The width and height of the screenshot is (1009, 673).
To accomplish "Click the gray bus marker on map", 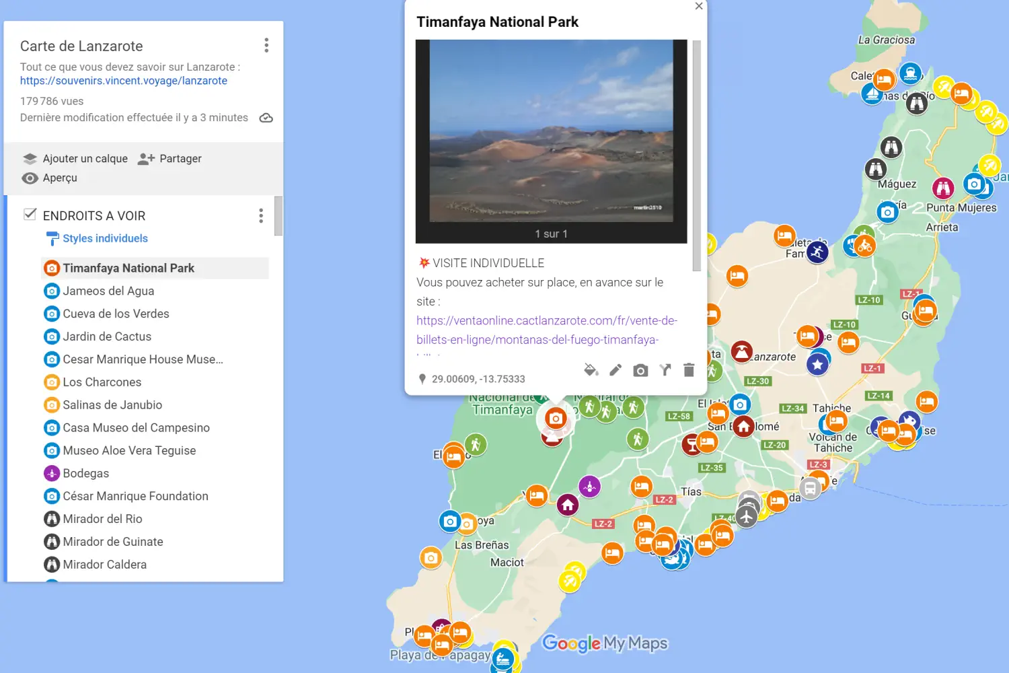I will tap(811, 489).
